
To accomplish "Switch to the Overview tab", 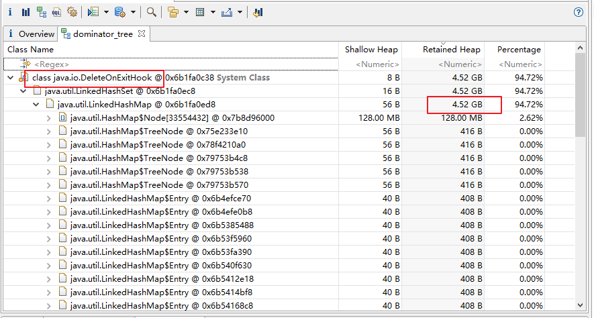I will coord(32,34).
